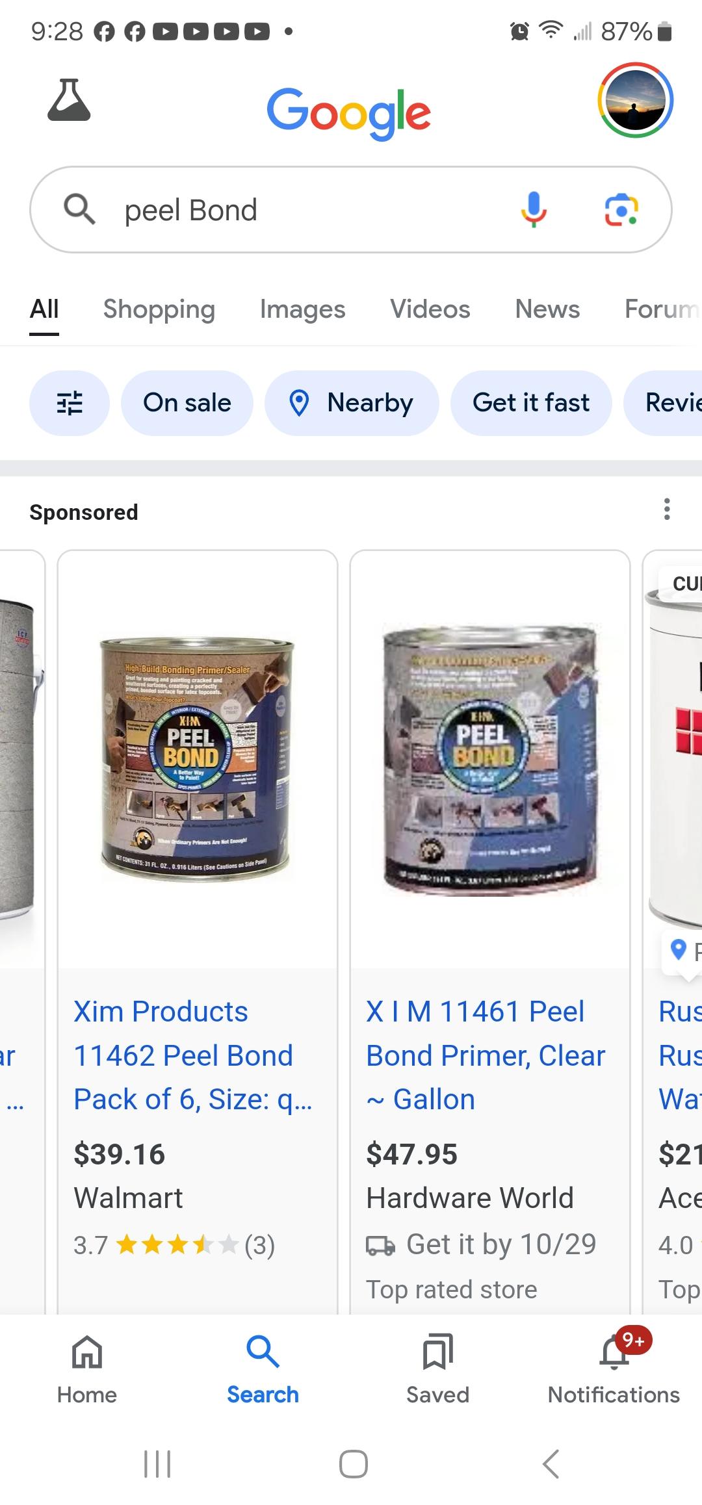Screen dimensions: 702x1505
Task: Open sponsored ads three-dot menu
Action: [x=667, y=509]
